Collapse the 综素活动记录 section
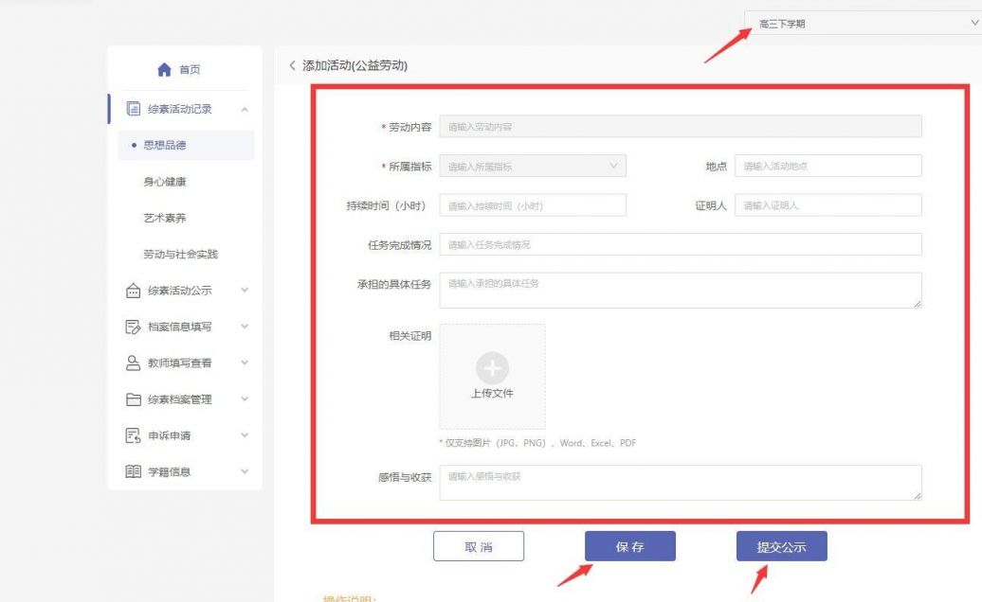This screenshot has width=982, height=602. (x=244, y=108)
